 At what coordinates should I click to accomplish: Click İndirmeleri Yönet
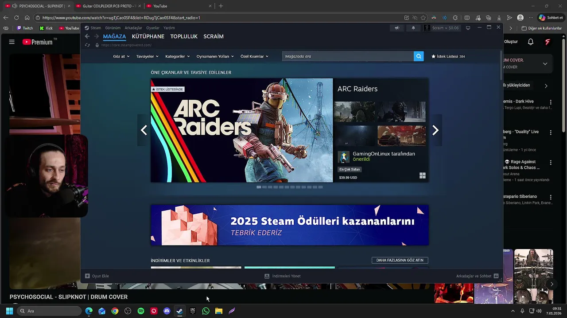pyautogui.click(x=283, y=276)
